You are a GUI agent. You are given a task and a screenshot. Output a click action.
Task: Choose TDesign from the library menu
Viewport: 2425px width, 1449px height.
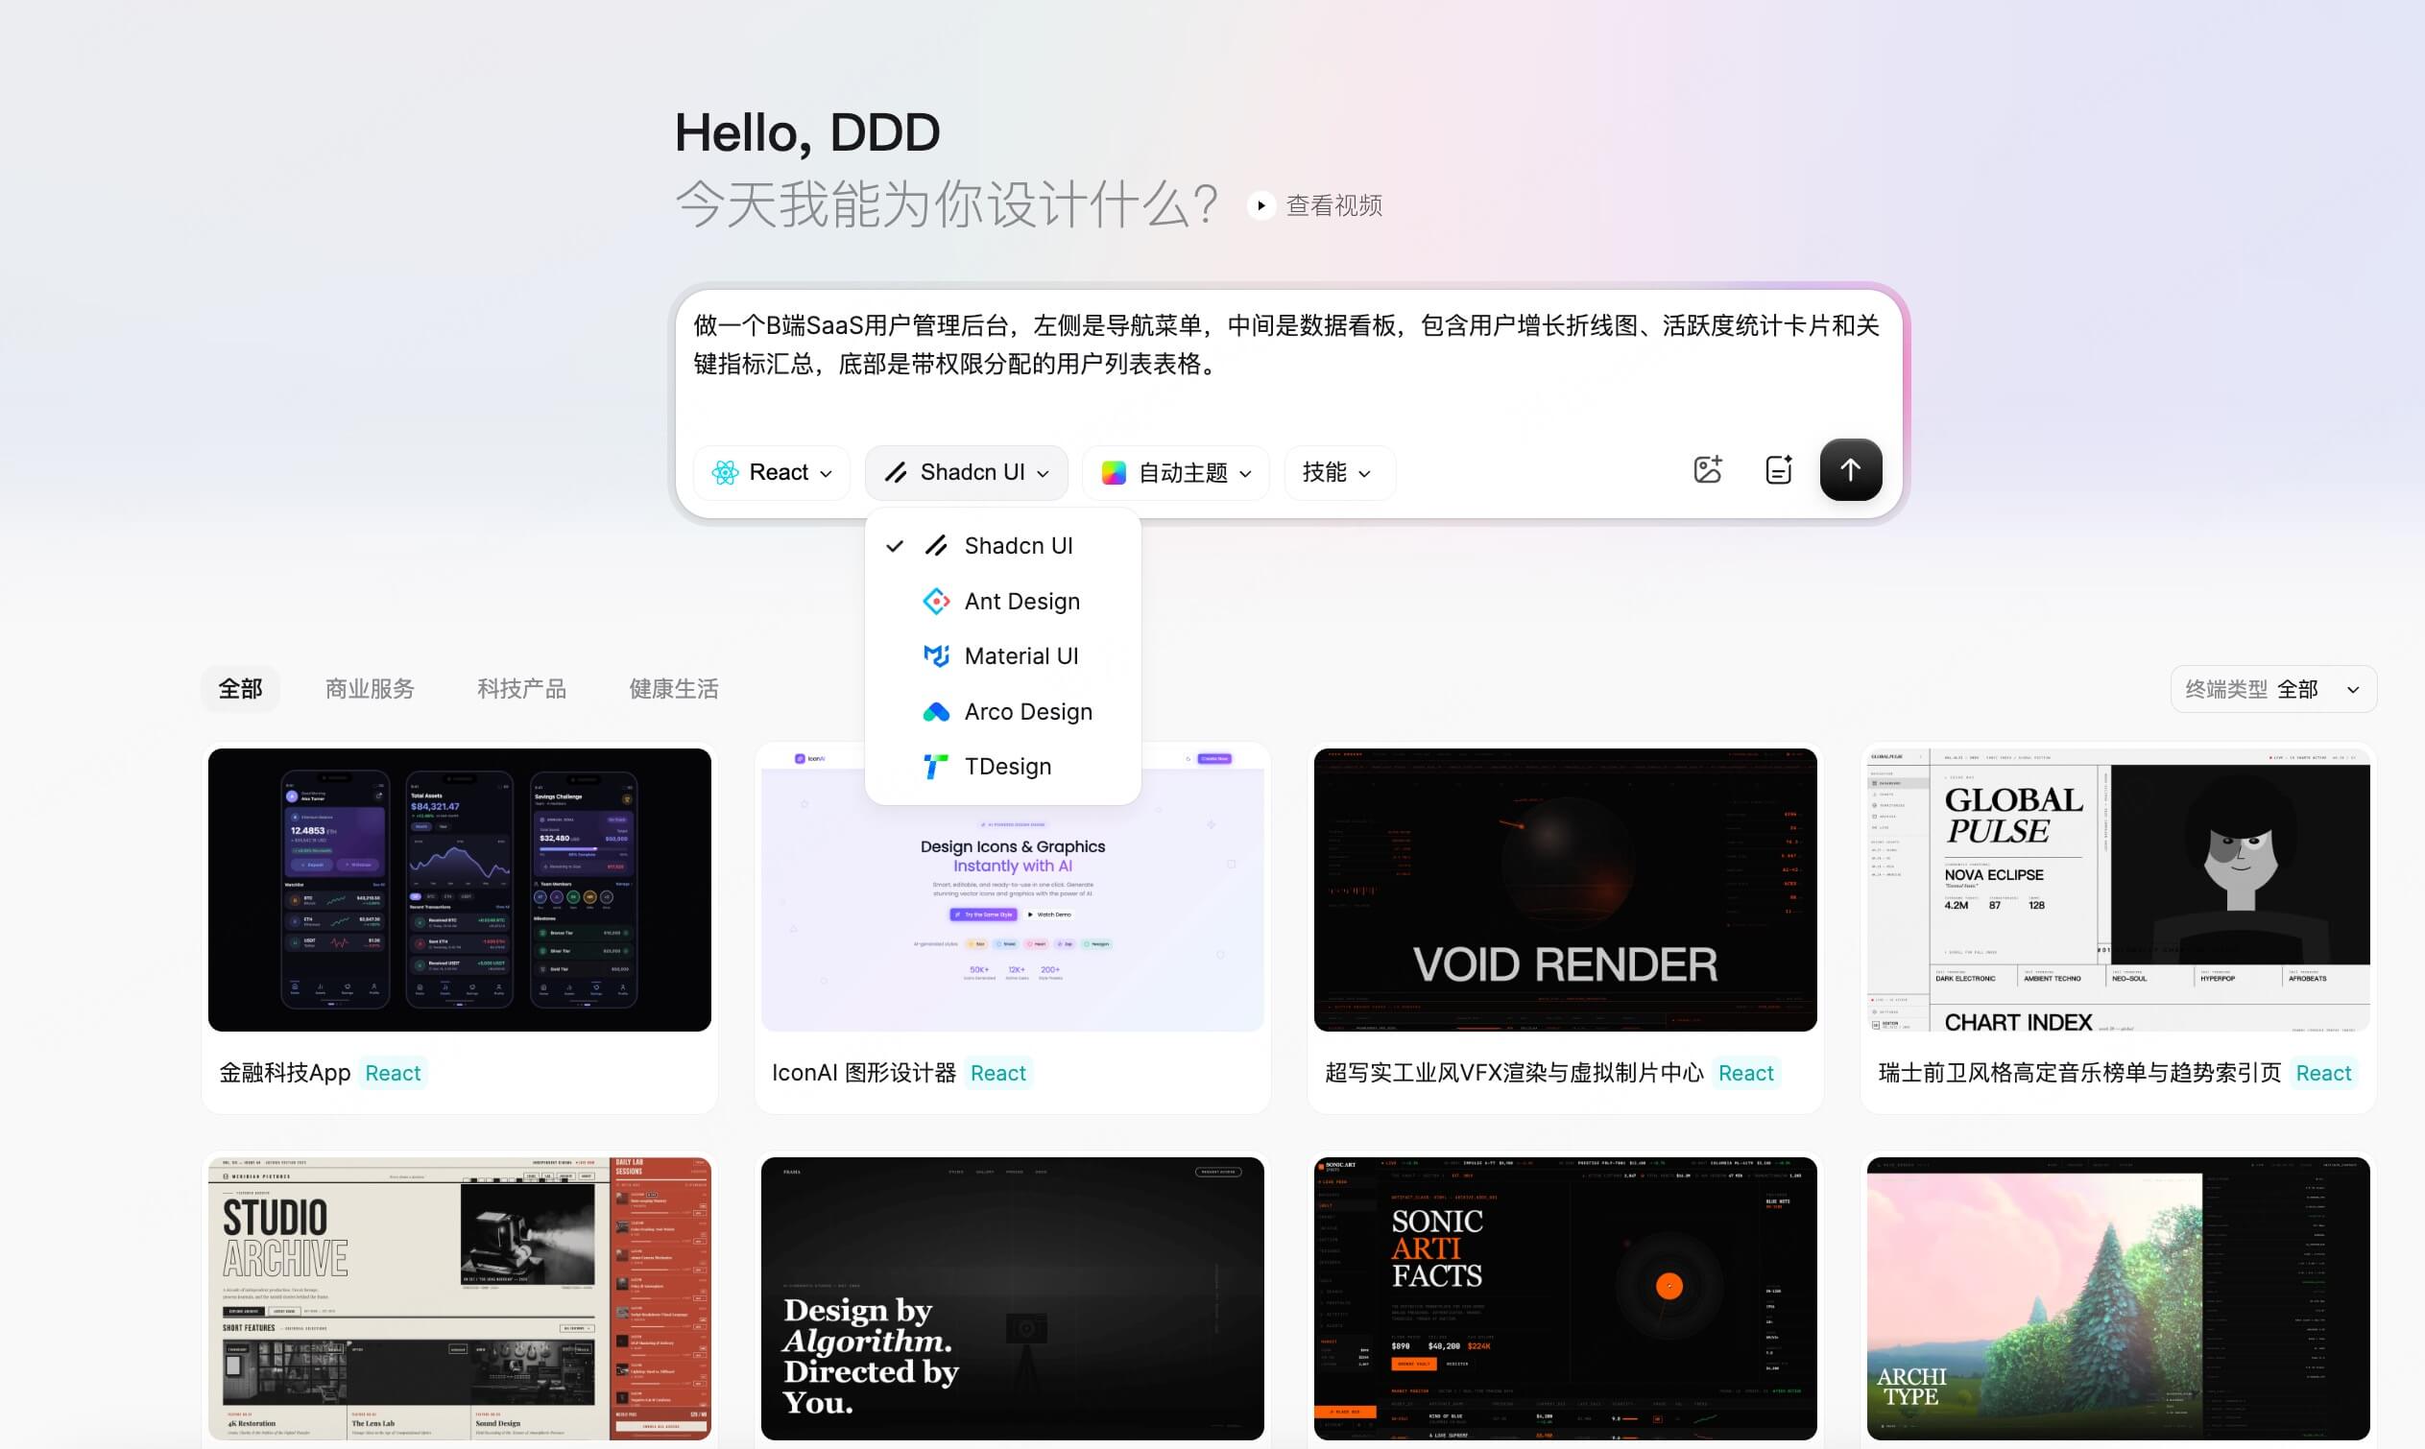point(1003,767)
